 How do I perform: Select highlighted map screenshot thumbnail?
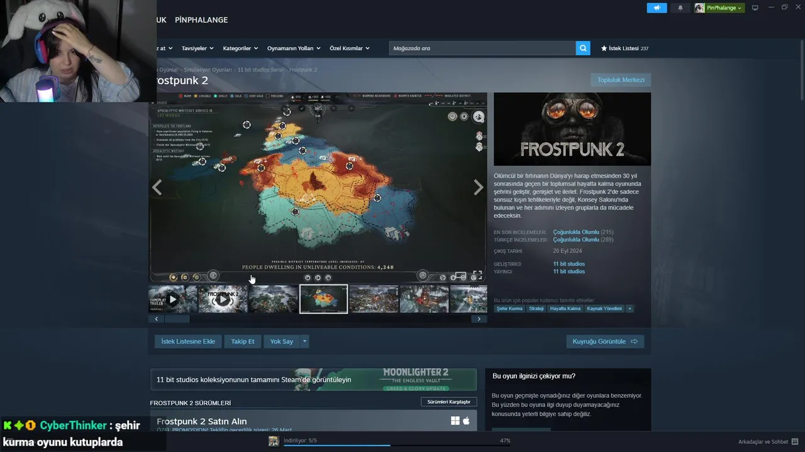coord(323,299)
